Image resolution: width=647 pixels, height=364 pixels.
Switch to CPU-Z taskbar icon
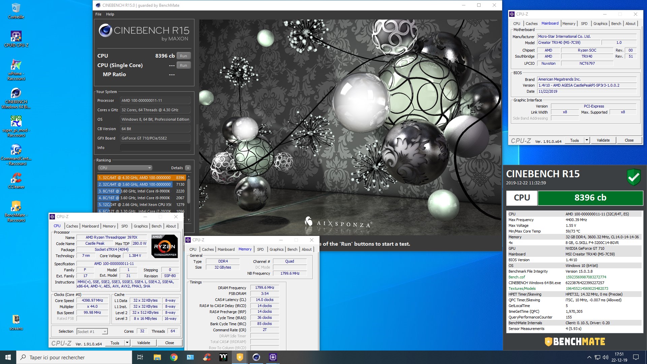coord(273,357)
